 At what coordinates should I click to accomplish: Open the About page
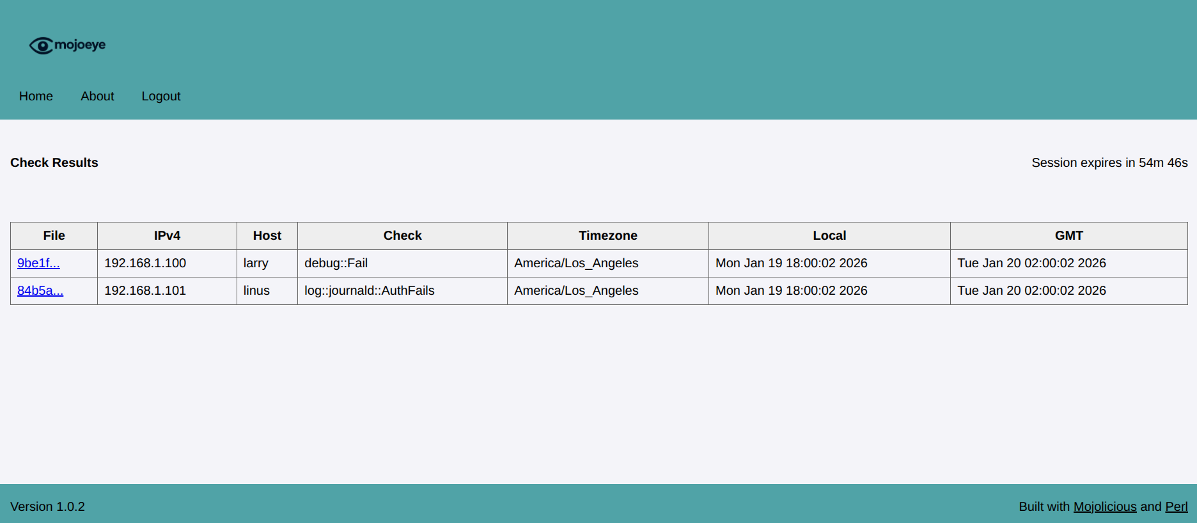pos(97,96)
